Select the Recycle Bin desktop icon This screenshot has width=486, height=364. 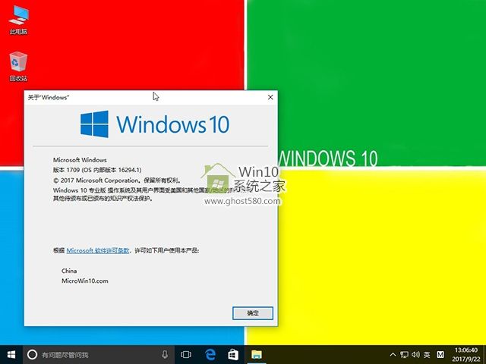coord(18,66)
